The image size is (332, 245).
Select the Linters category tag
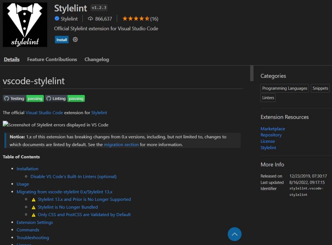tap(268, 97)
